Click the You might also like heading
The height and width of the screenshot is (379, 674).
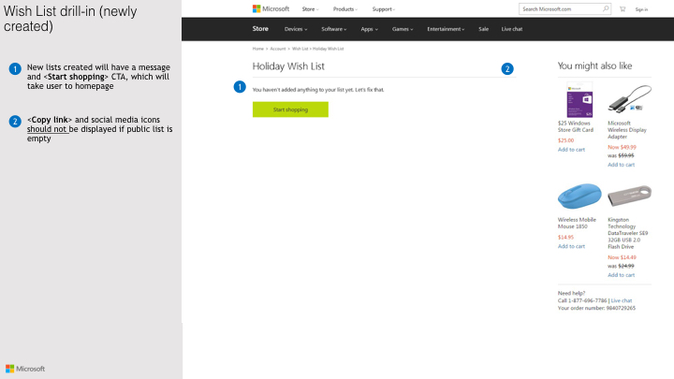(595, 66)
